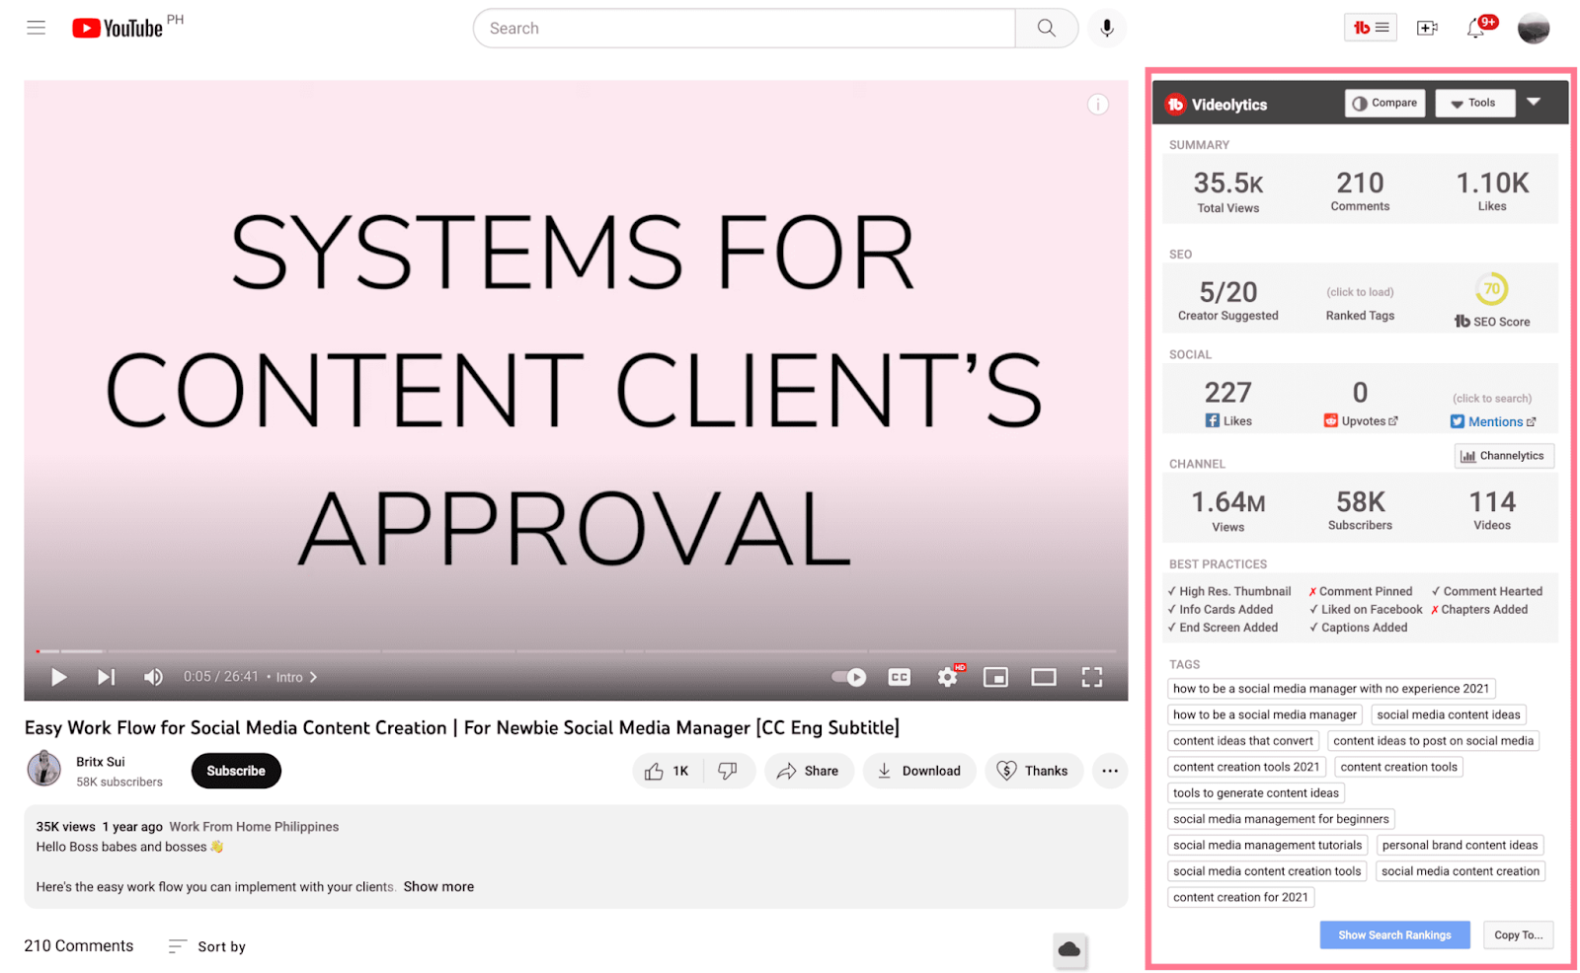Click the 35.5K Total Views stat
This screenshot has height=973, width=1580.
1227,191
